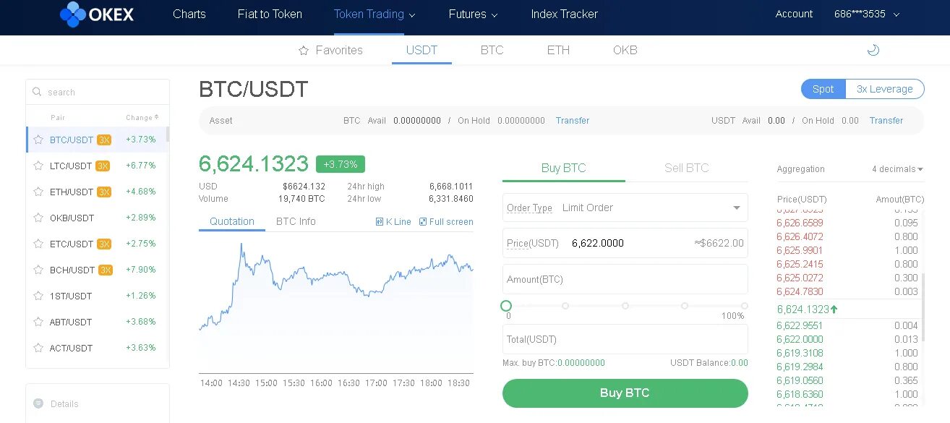Switch to Spot trading mode

coord(823,89)
